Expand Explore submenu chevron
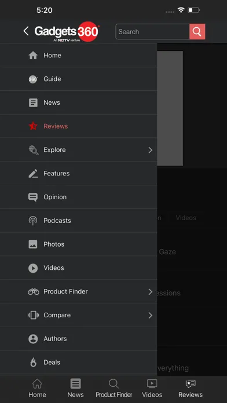This screenshot has height=403, width=227. click(151, 150)
